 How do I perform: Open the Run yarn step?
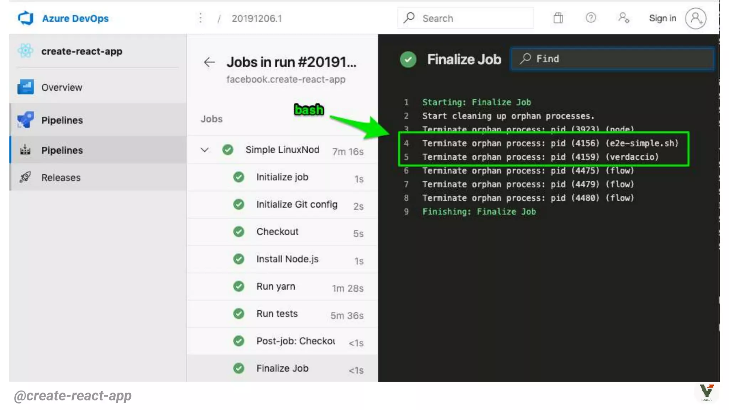(x=282, y=287)
